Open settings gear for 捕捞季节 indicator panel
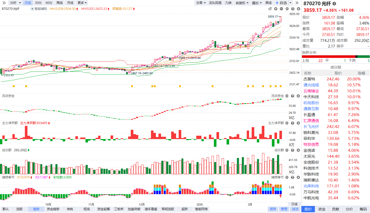 point(287,177)
